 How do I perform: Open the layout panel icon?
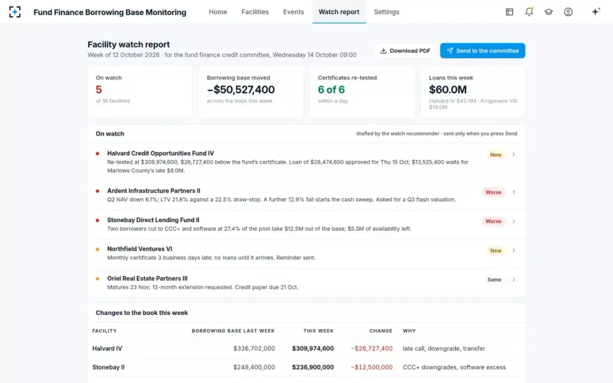click(x=509, y=12)
